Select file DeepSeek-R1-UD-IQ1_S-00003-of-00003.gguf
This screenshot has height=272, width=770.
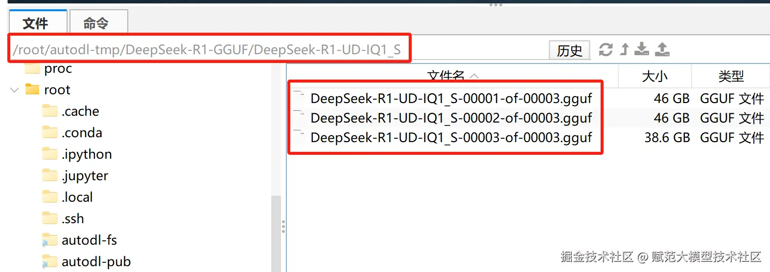pos(451,138)
